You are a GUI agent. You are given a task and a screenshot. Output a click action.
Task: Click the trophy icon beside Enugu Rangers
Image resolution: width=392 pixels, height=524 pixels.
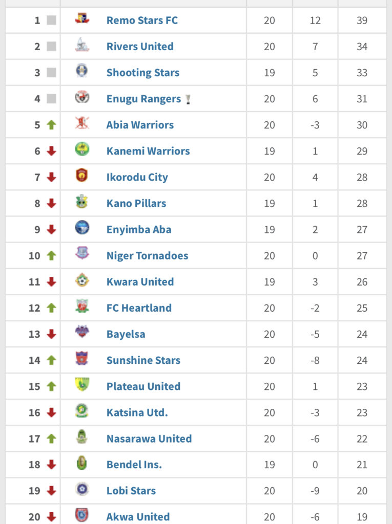(x=188, y=99)
